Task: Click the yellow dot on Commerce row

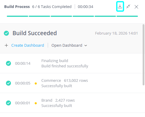Action: click(x=36, y=83)
